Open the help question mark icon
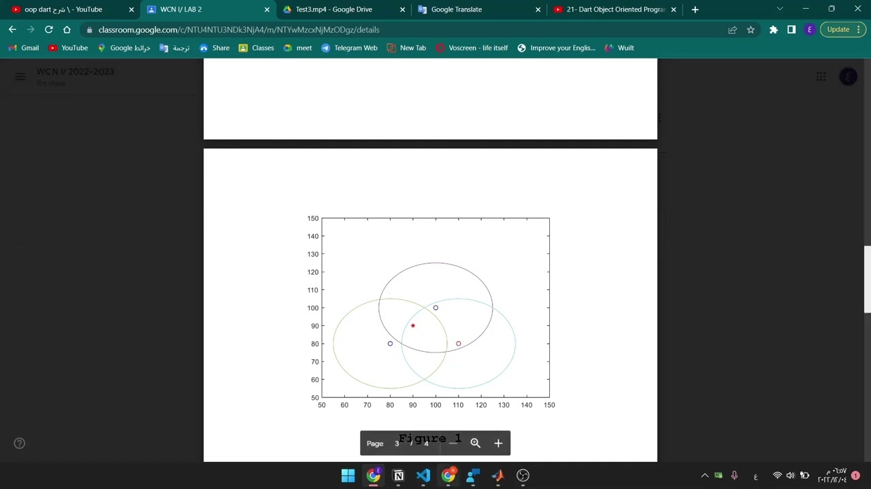This screenshot has height=489, width=871. [20, 443]
